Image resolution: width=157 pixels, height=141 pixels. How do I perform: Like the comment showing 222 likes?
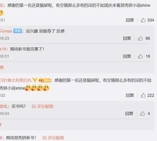[143, 95]
